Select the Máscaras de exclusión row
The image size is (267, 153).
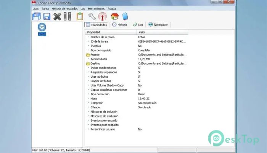[137, 116]
